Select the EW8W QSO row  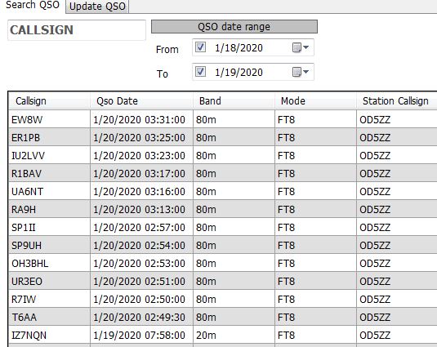223,120
